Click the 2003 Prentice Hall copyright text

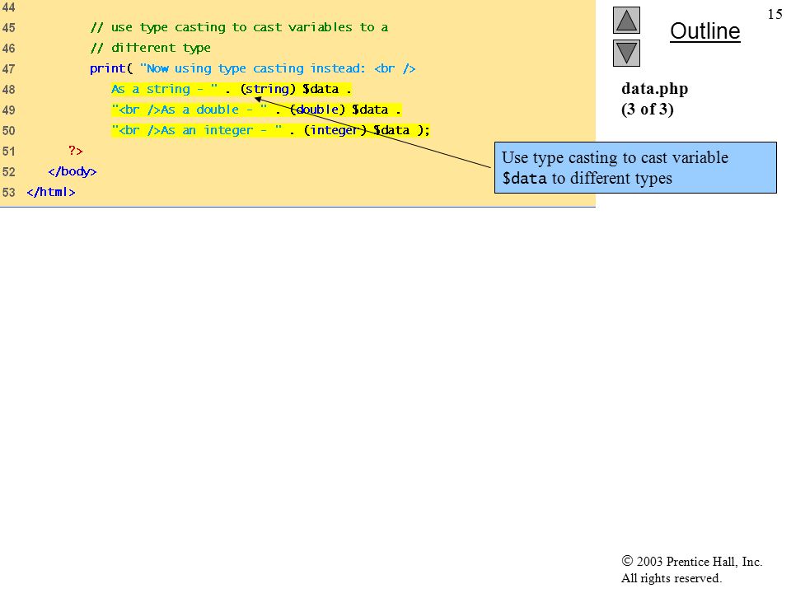[x=691, y=561]
